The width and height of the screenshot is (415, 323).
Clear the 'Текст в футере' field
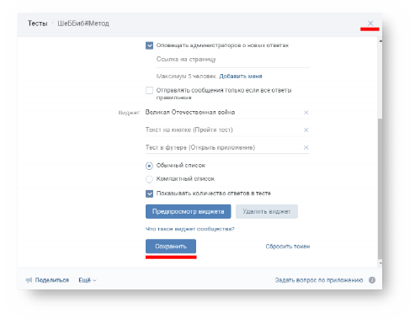pyautogui.click(x=306, y=147)
